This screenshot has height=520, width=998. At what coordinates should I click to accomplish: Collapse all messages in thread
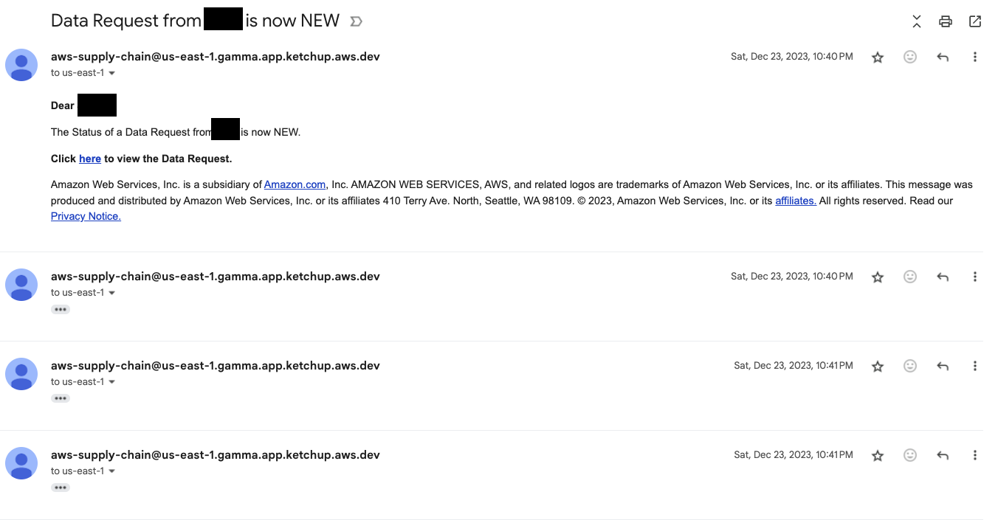[x=917, y=21]
